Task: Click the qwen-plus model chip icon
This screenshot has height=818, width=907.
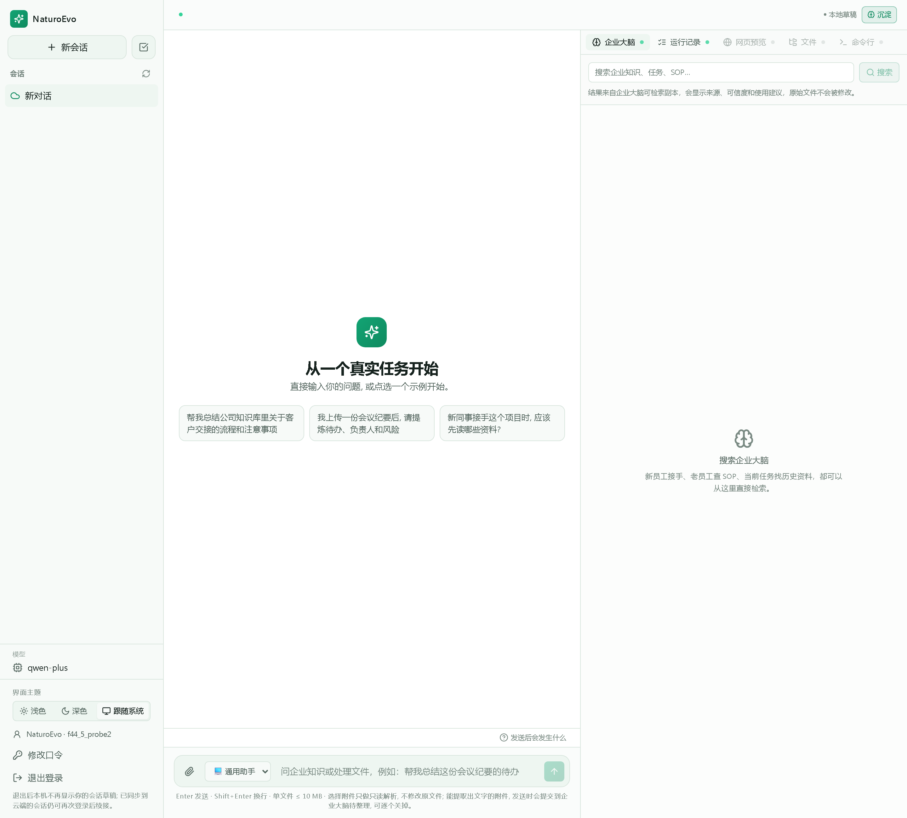Action: pyautogui.click(x=18, y=668)
